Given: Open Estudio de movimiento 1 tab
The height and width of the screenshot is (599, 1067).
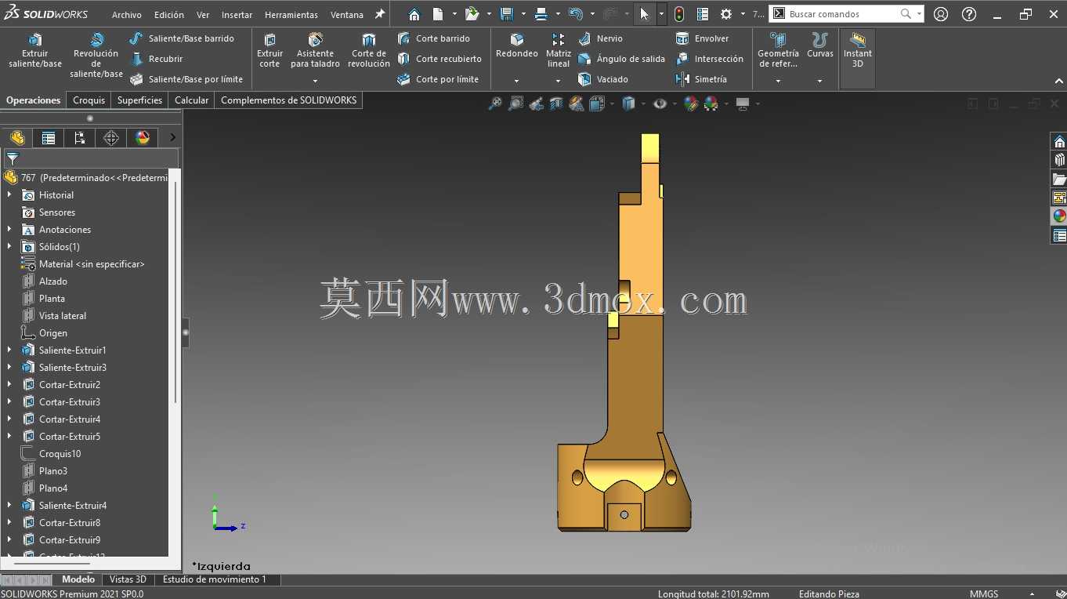Looking at the screenshot, I should pyautogui.click(x=214, y=579).
